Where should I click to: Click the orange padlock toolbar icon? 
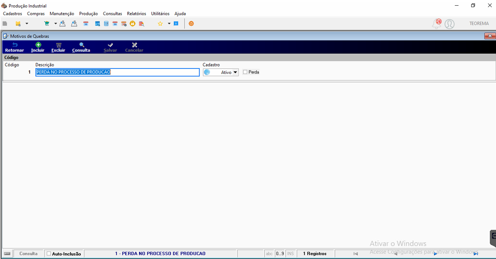pyautogui.click(x=133, y=24)
